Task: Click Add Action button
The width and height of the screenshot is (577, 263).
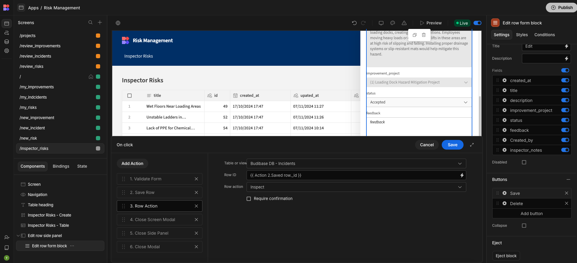Action: point(132,163)
